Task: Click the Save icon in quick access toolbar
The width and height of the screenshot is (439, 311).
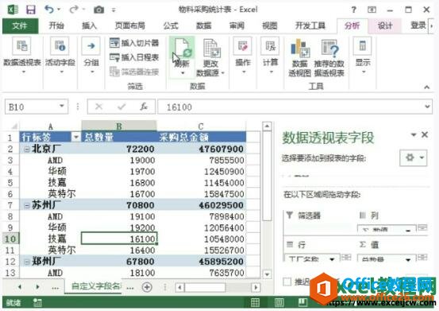Action: click(31, 10)
